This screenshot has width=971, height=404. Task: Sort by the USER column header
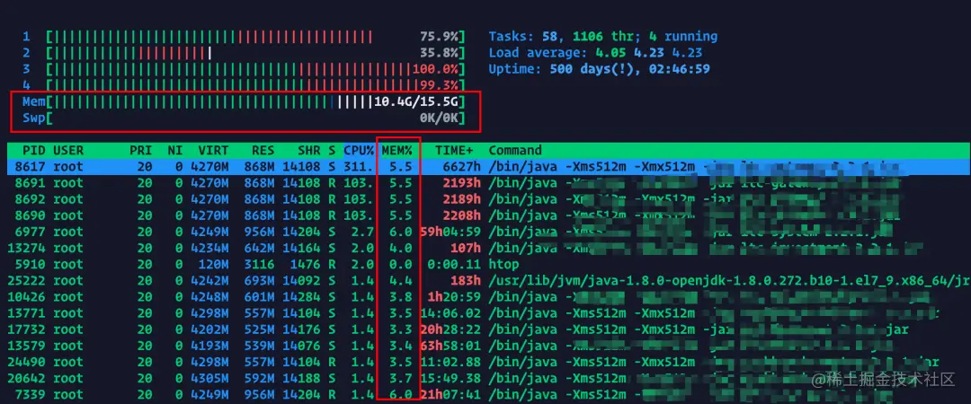click(68, 150)
